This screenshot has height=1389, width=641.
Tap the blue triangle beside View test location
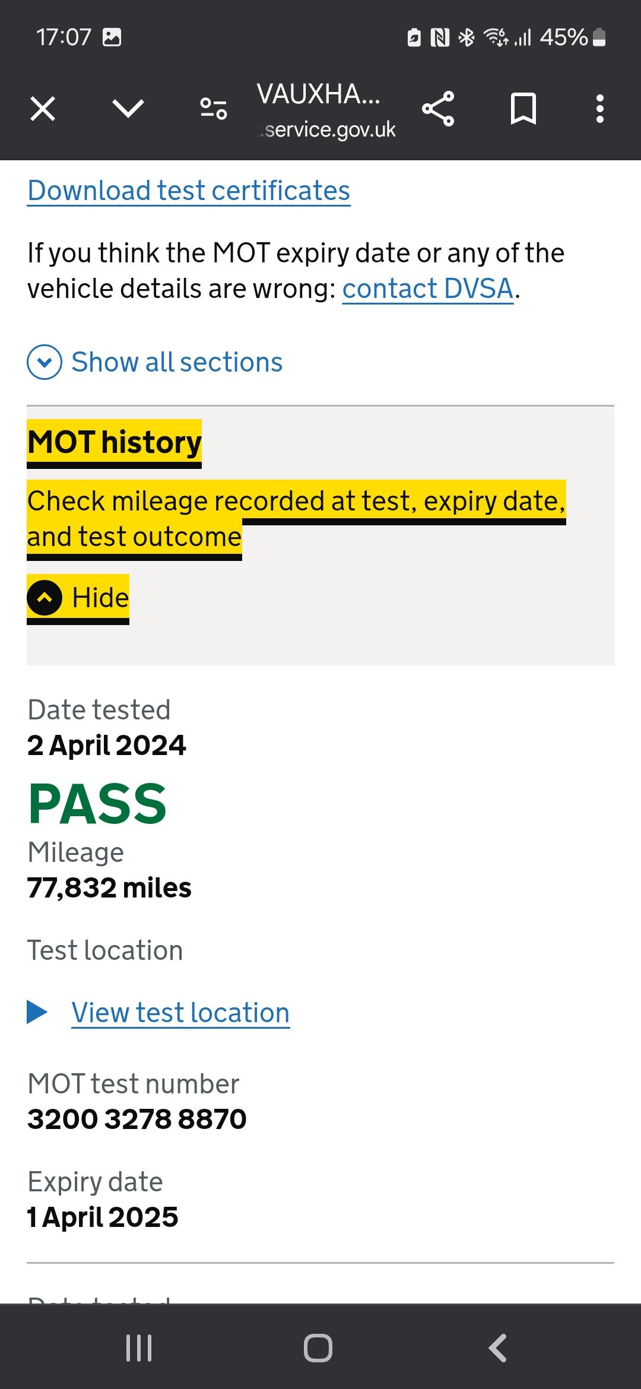(37, 1012)
